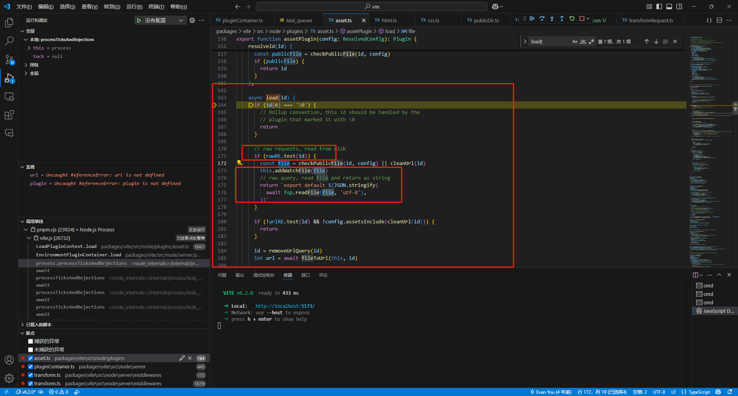738x396 pixels.
Task: Open the 运行 menu
Action: pos(134,7)
